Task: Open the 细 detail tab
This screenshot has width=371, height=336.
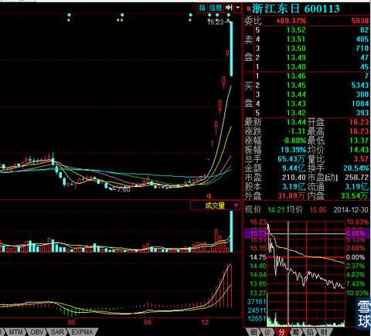Action: coord(254,332)
